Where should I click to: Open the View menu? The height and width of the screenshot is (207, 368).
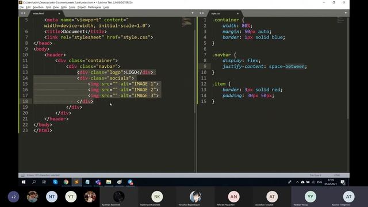tap(56, 7)
